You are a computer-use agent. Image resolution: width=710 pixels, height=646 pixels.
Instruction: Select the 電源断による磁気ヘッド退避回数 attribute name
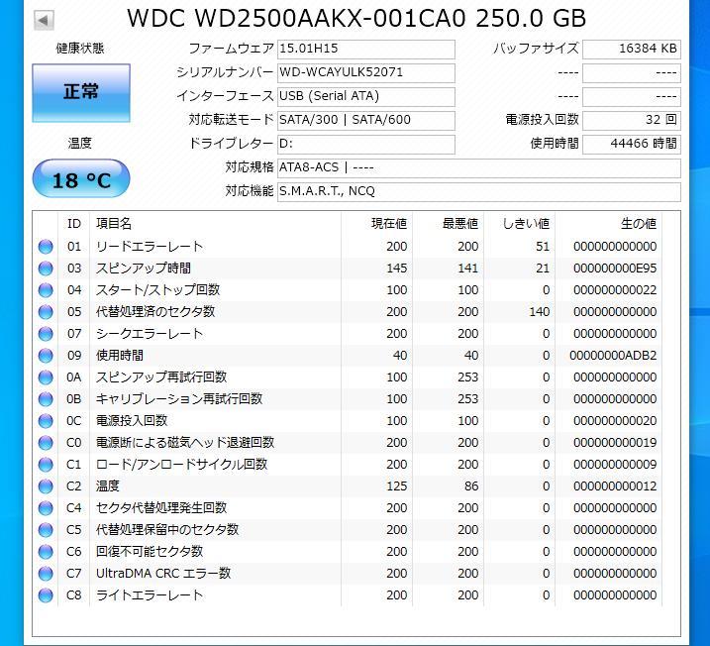pos(185,442)
